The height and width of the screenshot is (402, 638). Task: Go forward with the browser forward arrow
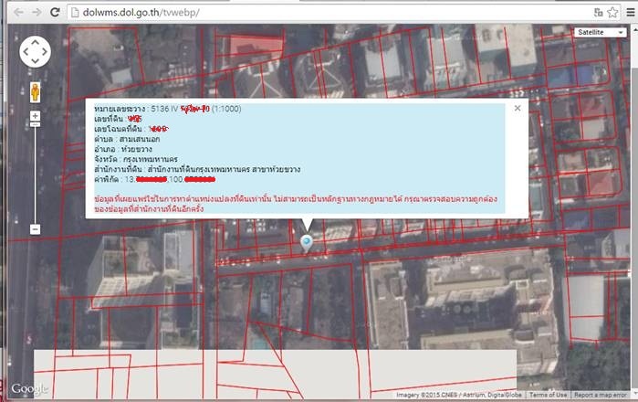click(x=37, y=12)
